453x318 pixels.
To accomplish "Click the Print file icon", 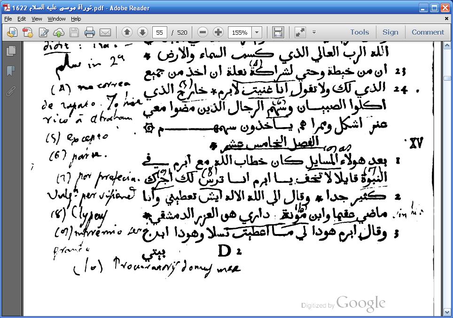I will point(89,32).
